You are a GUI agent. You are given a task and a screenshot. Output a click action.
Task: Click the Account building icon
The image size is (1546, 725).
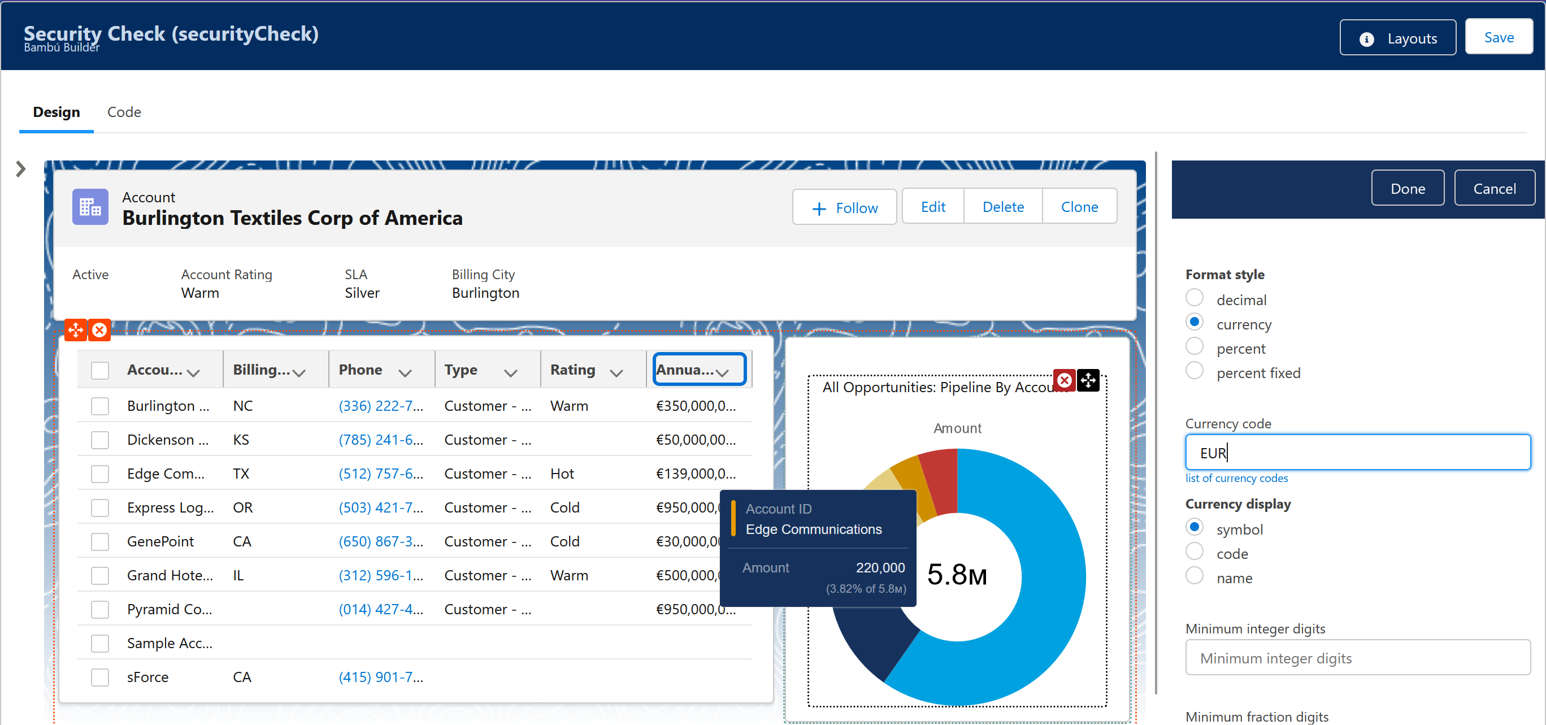click(x=90, y=207)
